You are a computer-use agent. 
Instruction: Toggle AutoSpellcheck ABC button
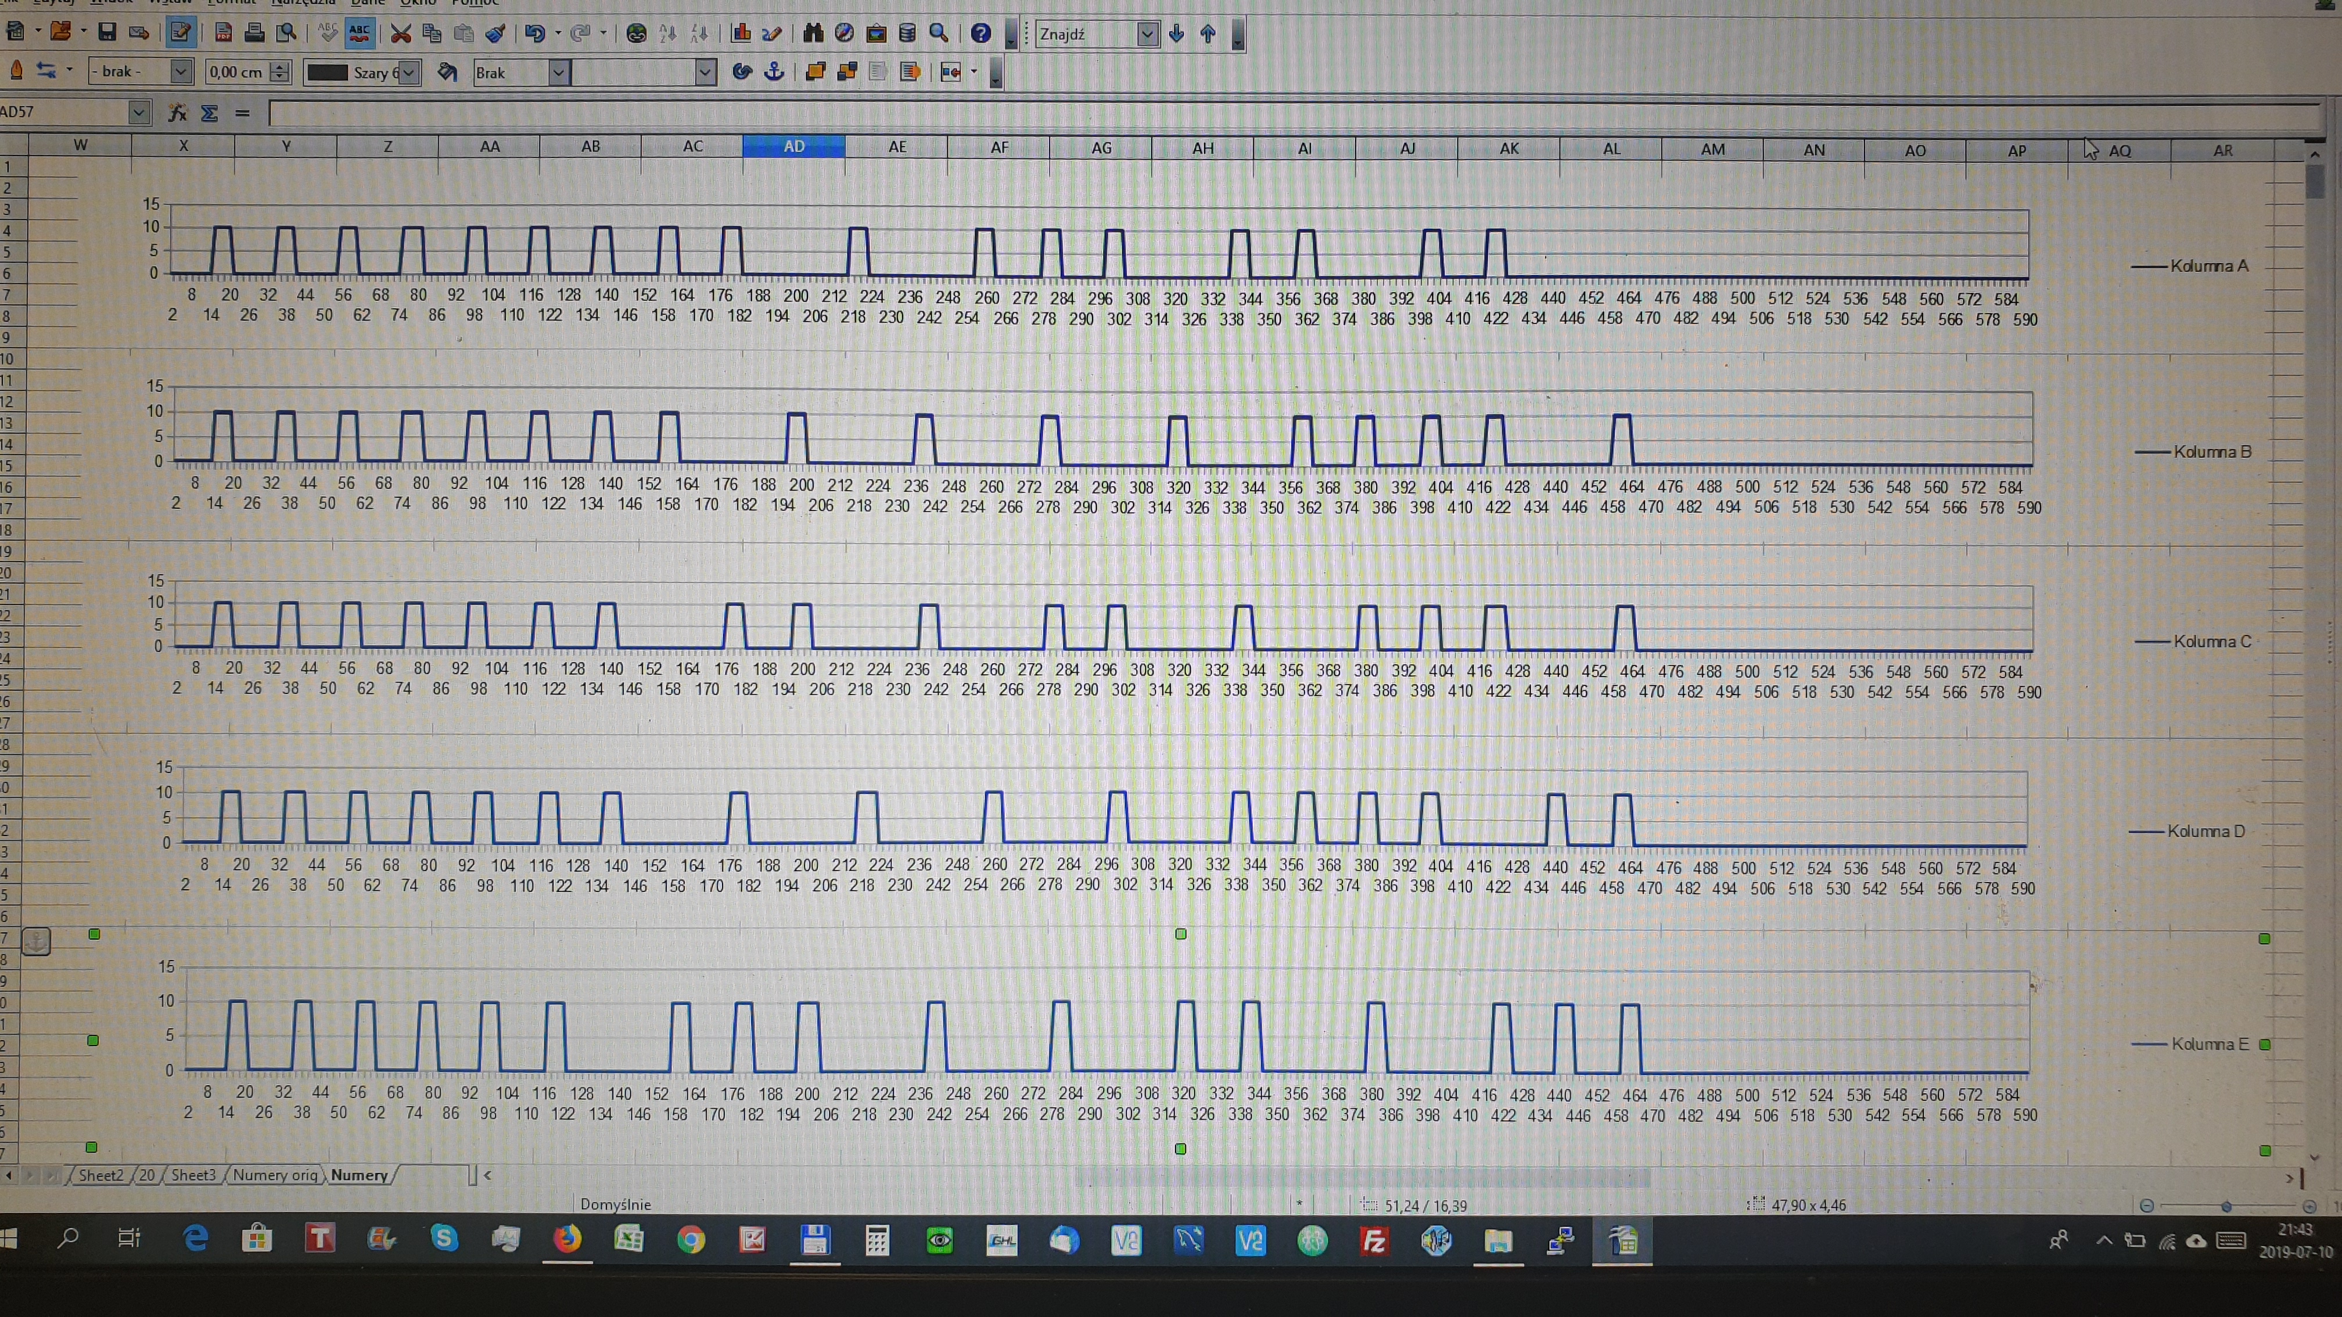[x=359, y=34]
